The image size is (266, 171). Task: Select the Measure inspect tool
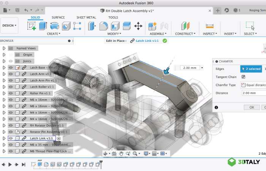pyautogui.click(x=210, y=26)
